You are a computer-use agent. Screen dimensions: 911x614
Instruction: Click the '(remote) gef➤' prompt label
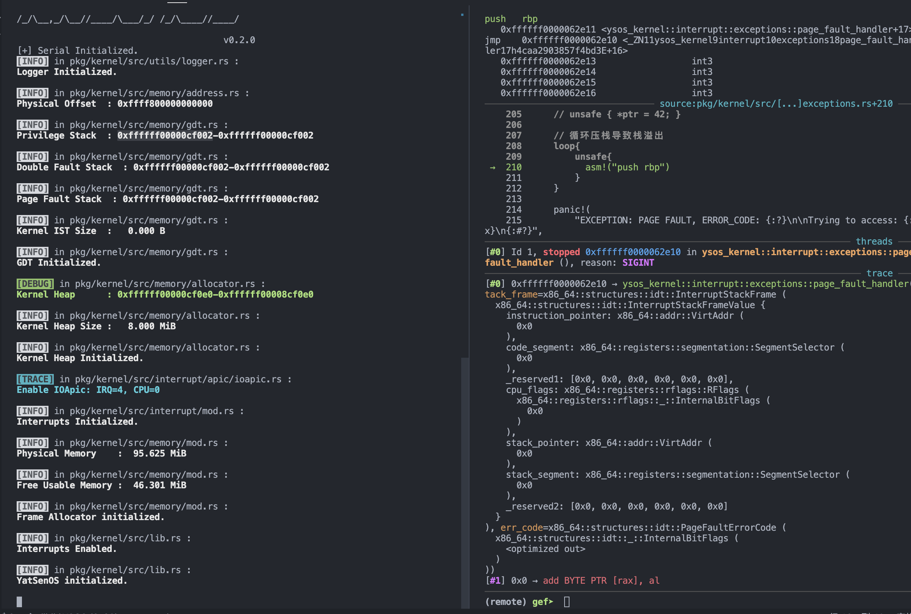(519, 602)
